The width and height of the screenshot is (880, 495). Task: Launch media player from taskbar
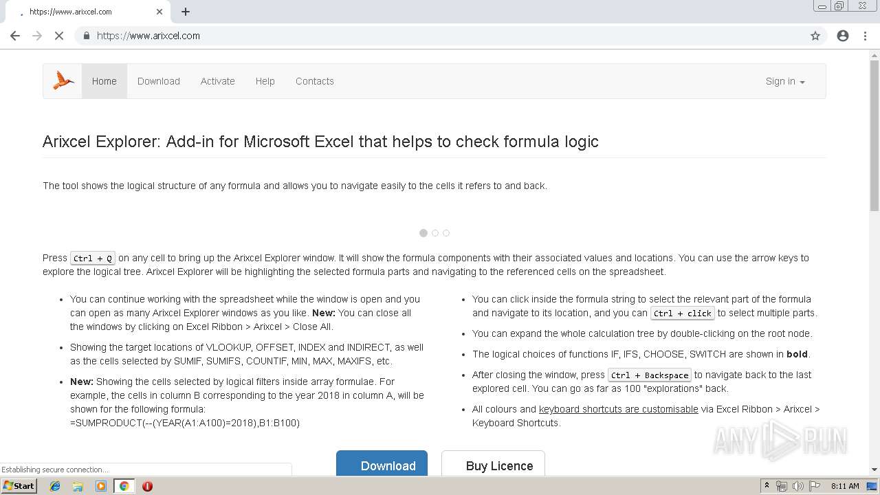(x=101, y=486)
